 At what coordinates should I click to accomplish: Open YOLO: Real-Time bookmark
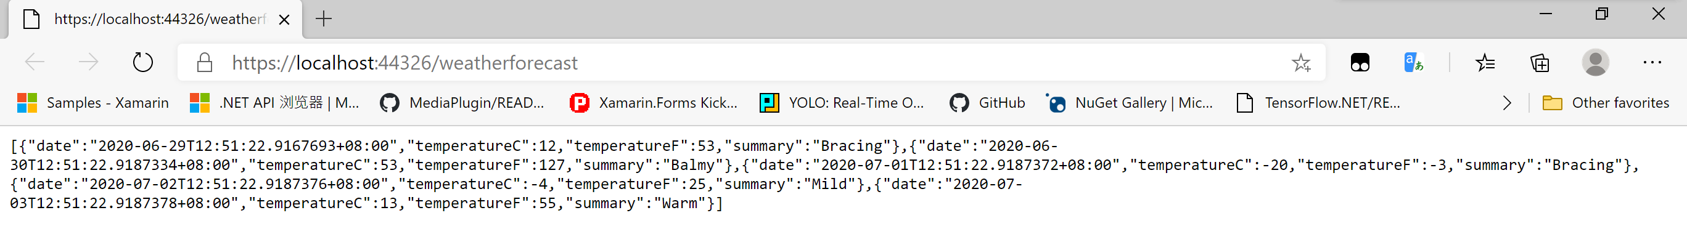tap(842, 103)
